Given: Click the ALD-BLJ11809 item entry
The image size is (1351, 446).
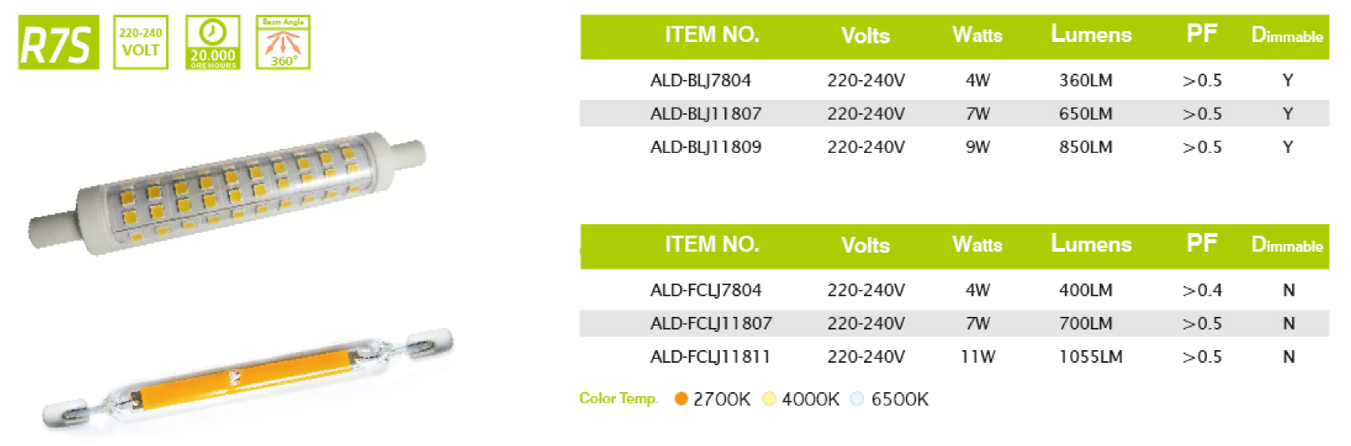Looking at the screenshot, I should (x=706, y=147).
